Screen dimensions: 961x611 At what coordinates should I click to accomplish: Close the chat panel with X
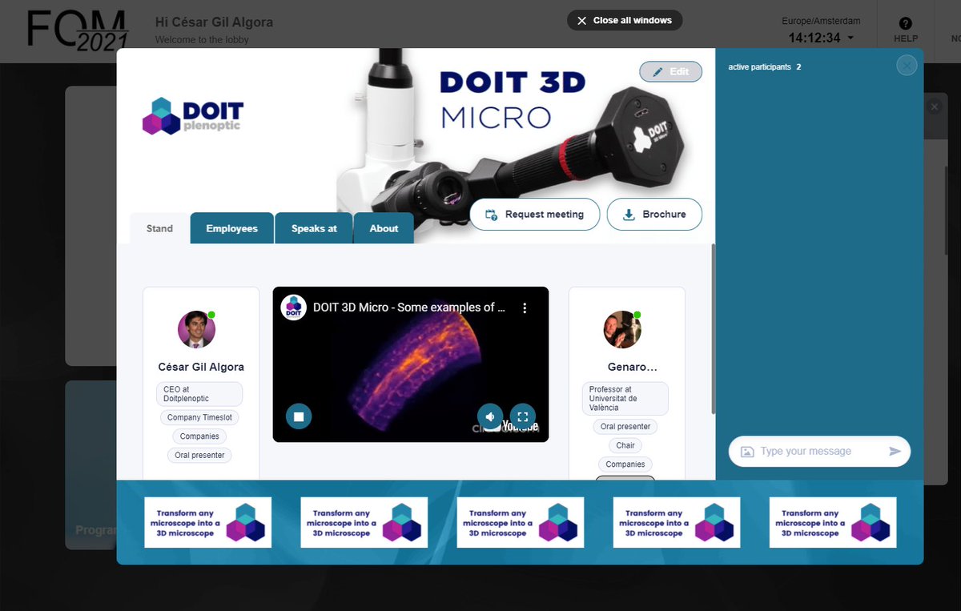pos(907,66)
